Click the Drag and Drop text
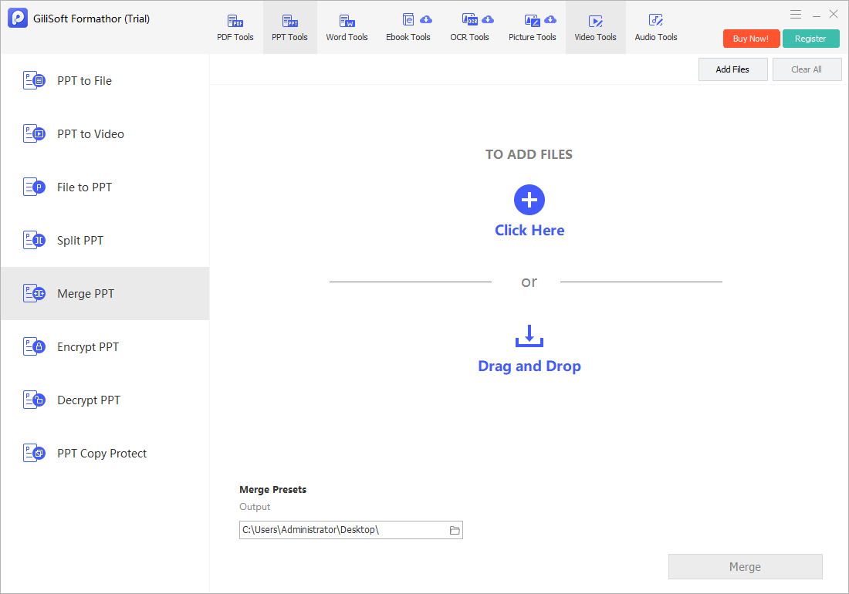The height and width of the screenshot is (594, 849). tap(529, 366)
